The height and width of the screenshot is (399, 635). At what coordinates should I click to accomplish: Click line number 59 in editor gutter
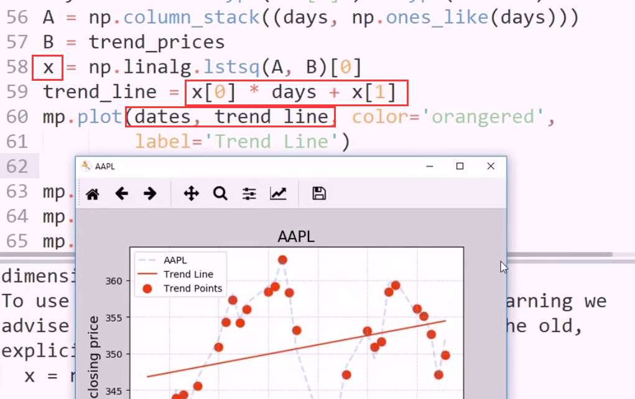(17, 92)
